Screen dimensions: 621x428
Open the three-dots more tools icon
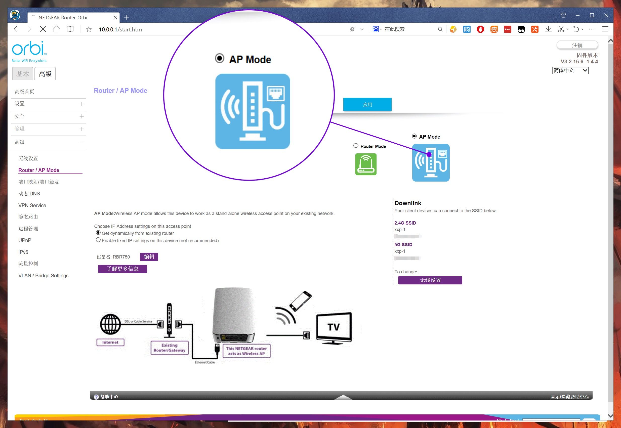point(592,29)
